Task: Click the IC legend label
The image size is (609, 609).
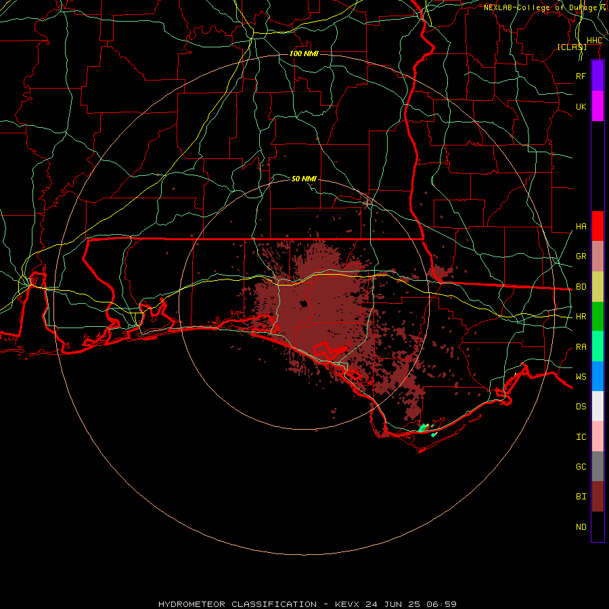Action: (581, 437)
